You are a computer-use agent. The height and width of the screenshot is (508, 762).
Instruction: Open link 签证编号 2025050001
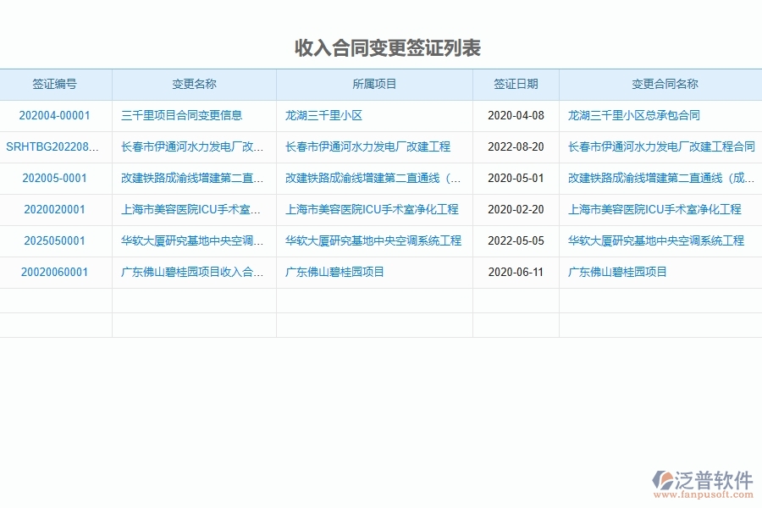pyautogui.click(x=55, y=241)
